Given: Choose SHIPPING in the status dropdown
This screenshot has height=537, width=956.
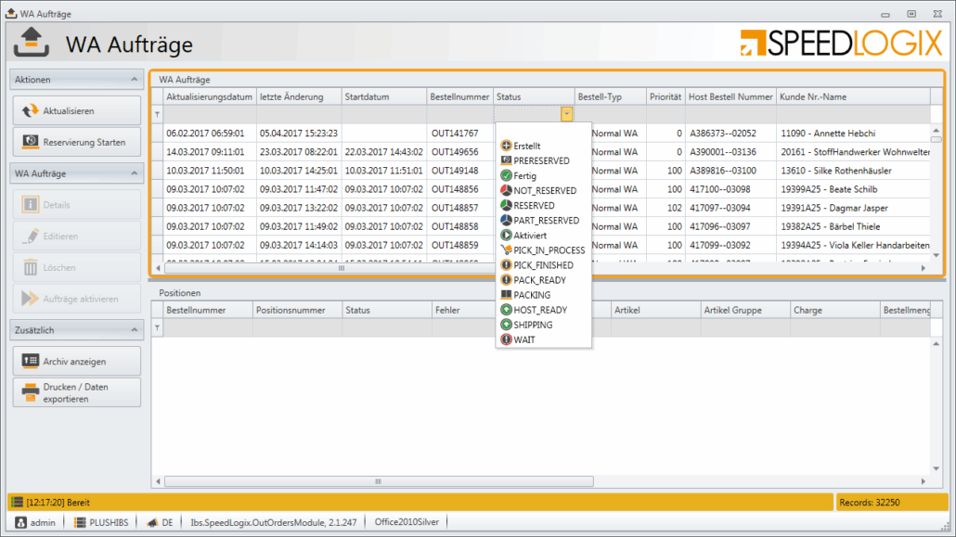Looking at the screenshot, I should coord(533,325).
